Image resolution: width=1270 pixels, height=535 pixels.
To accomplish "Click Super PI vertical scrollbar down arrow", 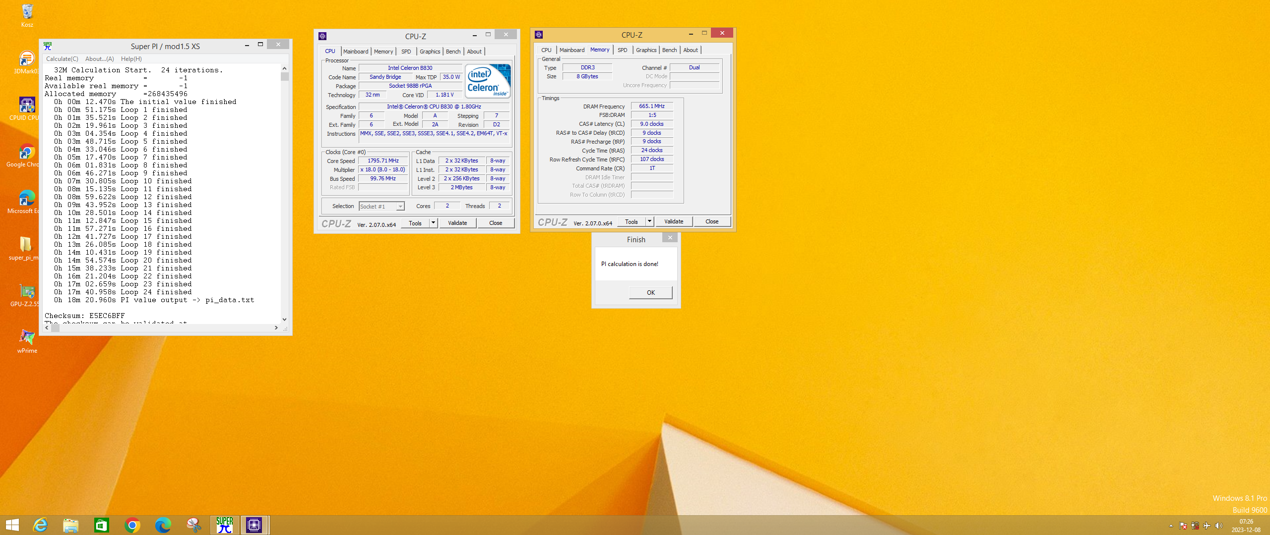I will click(284, 320).
